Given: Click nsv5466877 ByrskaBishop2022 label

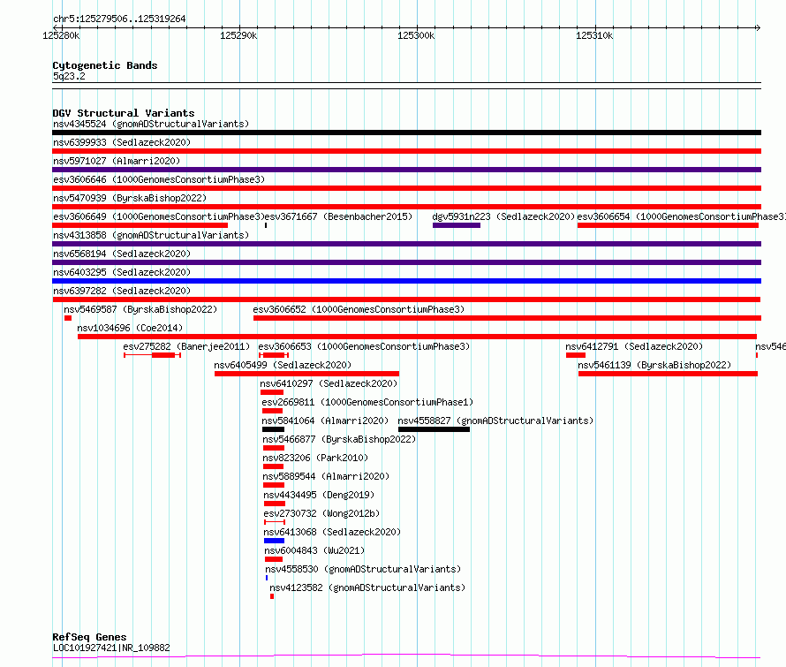Looking at the screenshot, I should 339,439.
